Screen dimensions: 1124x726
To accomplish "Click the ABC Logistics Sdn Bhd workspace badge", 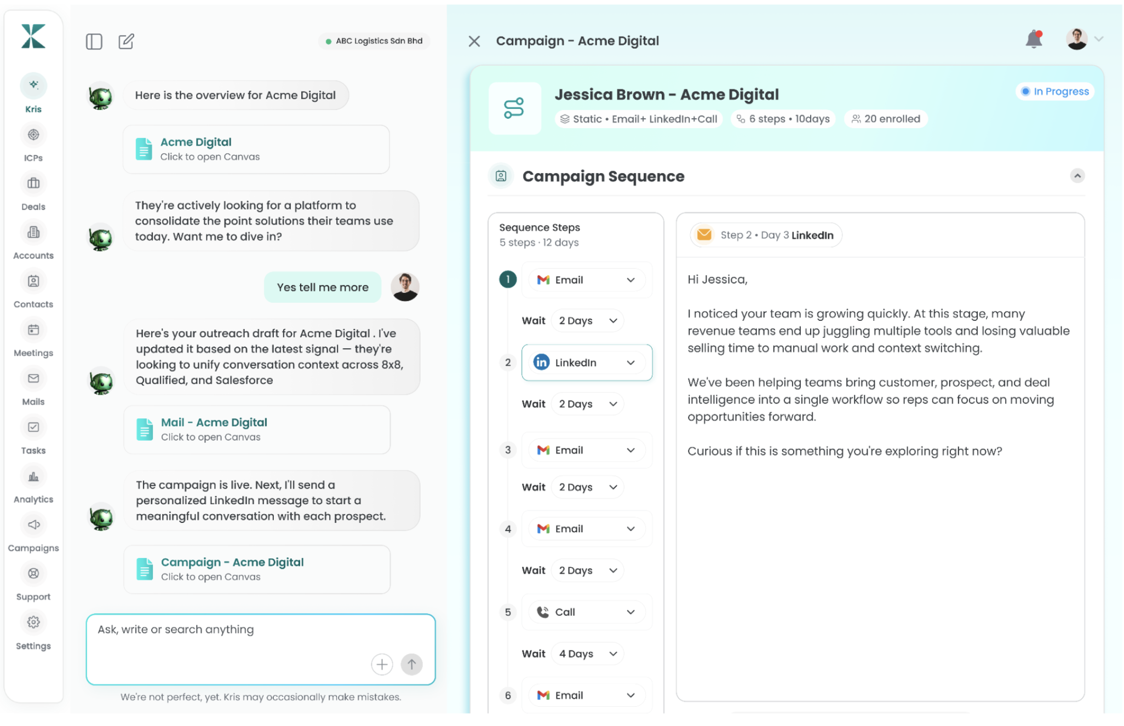I will pyautogui.click(x=374, y=41).
